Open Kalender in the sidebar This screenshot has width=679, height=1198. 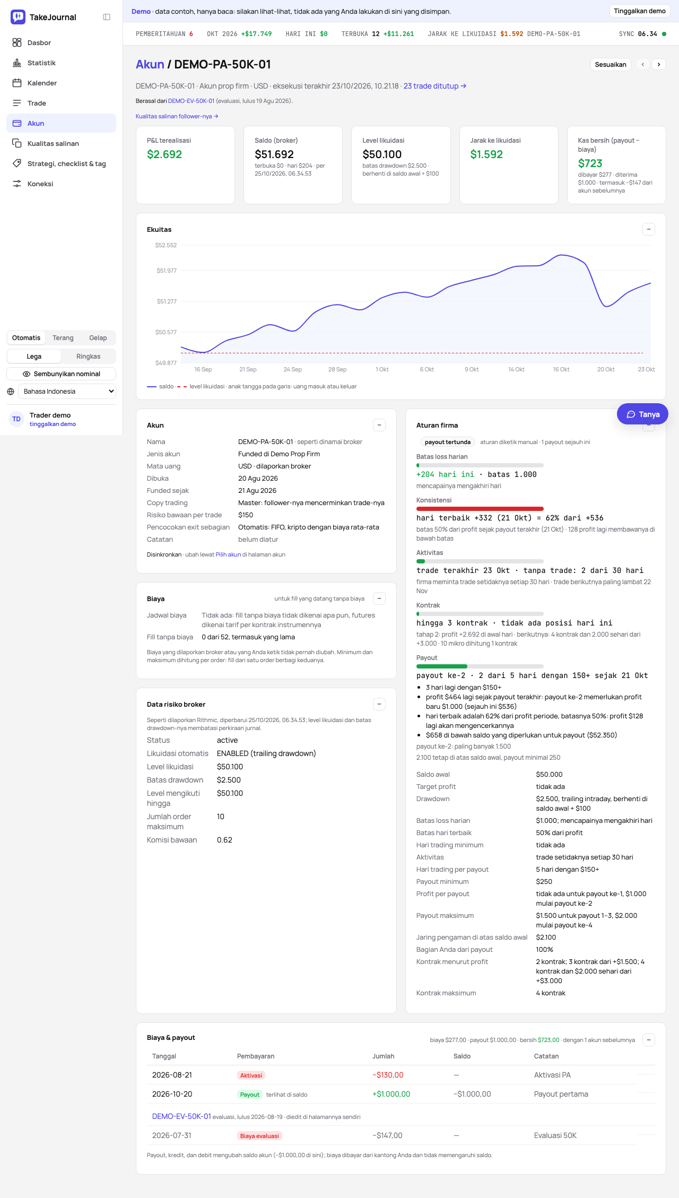coord(61,83)
